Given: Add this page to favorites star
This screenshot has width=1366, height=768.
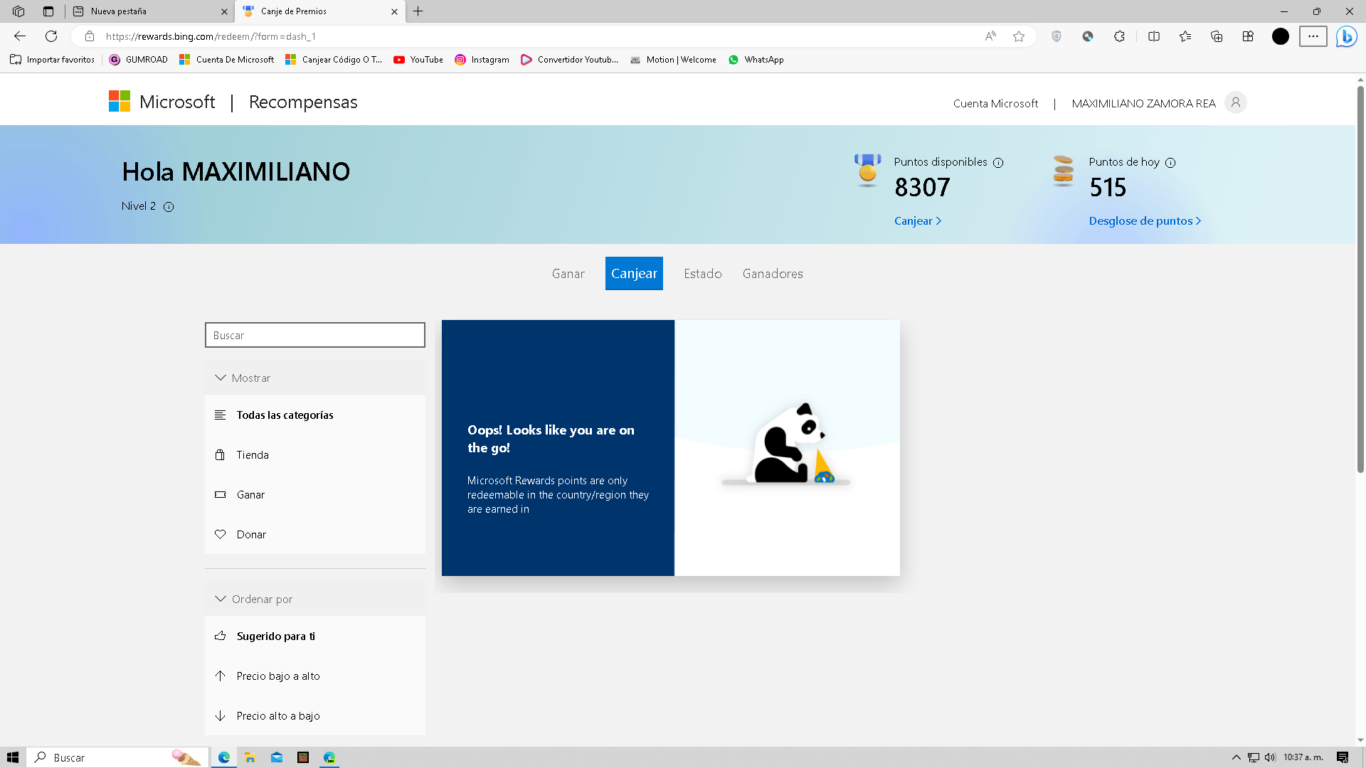Looking at the screenshot, I should pos(1019,36).
